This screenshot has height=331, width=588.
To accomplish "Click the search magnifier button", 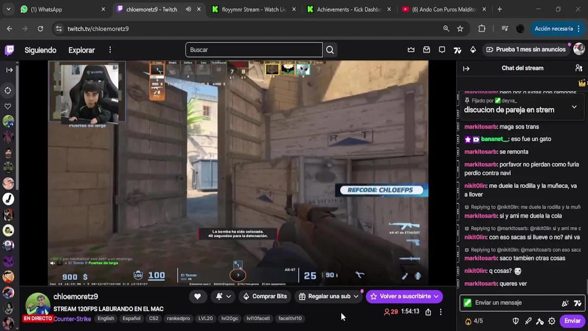I will (330, 50).
